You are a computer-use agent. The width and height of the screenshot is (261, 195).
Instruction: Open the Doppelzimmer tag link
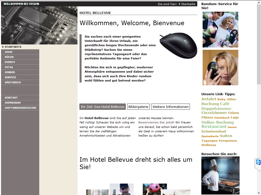tap(216, 109)
